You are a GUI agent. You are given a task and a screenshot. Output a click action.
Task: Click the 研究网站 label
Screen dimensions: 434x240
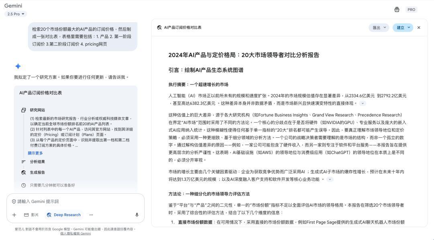pos(37,110)
